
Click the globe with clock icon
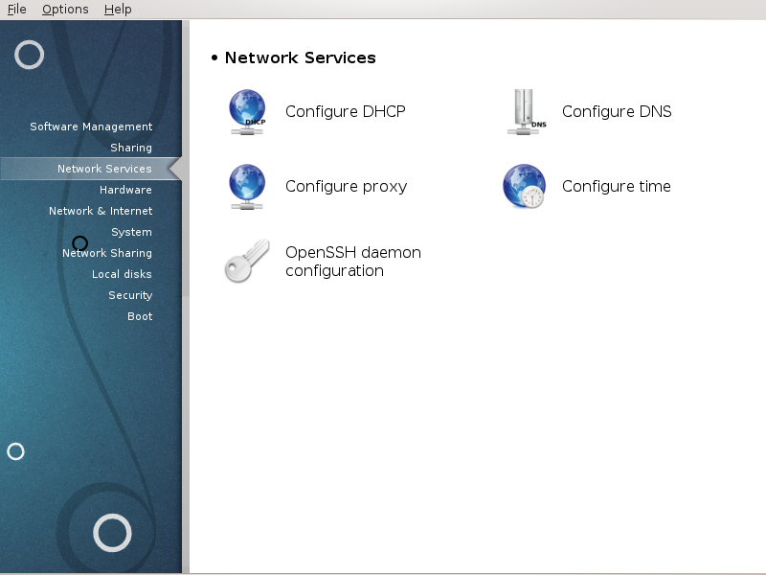pyautogui.click(x=524, y=186)
